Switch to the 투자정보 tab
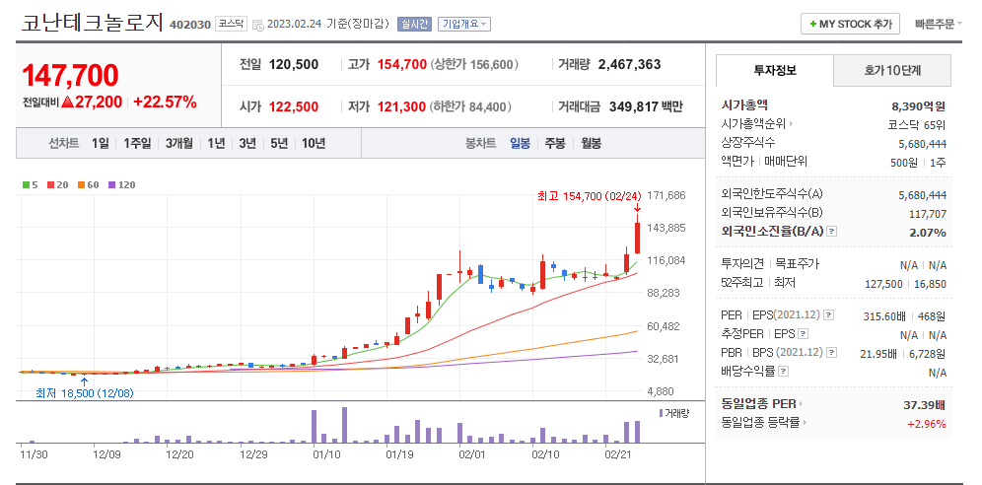The image size is (982, 485). (x=775, y=70)
